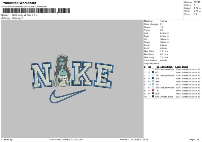202x142 pixels.
Task: Click the Stop Sequence label
Action: tap(151, 64)
